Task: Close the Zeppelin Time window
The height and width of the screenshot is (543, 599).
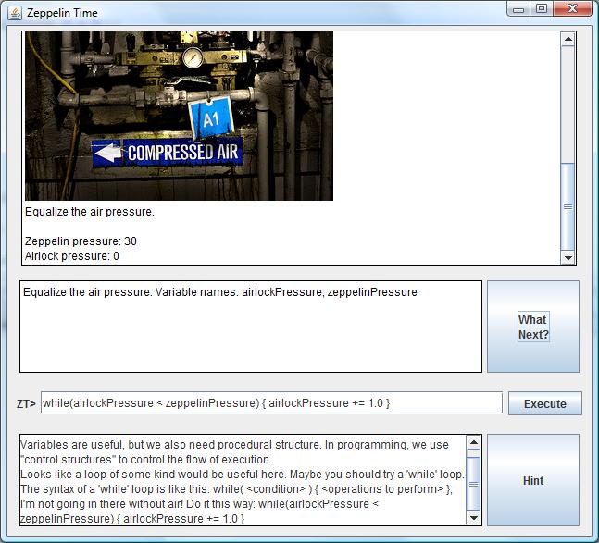Action: [x=573, y=9]
